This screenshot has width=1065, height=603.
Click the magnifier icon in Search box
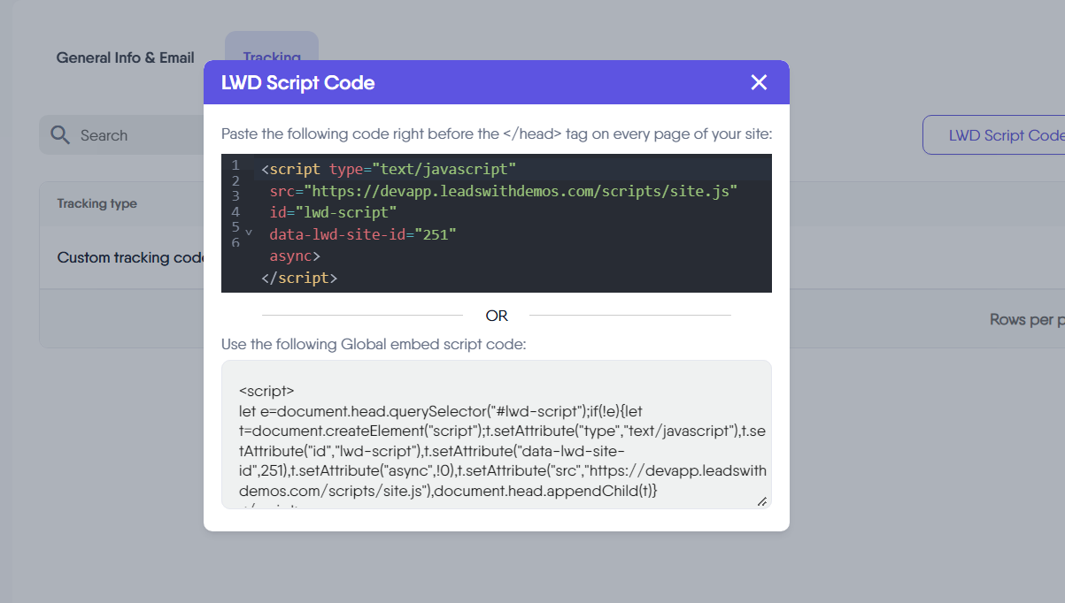coord(60,134)
